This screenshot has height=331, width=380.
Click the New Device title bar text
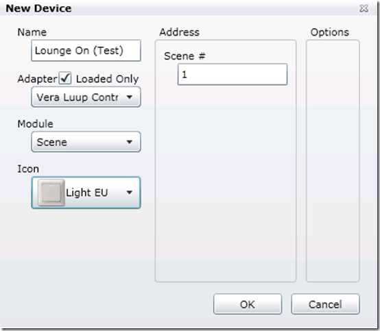click(38, 8)
